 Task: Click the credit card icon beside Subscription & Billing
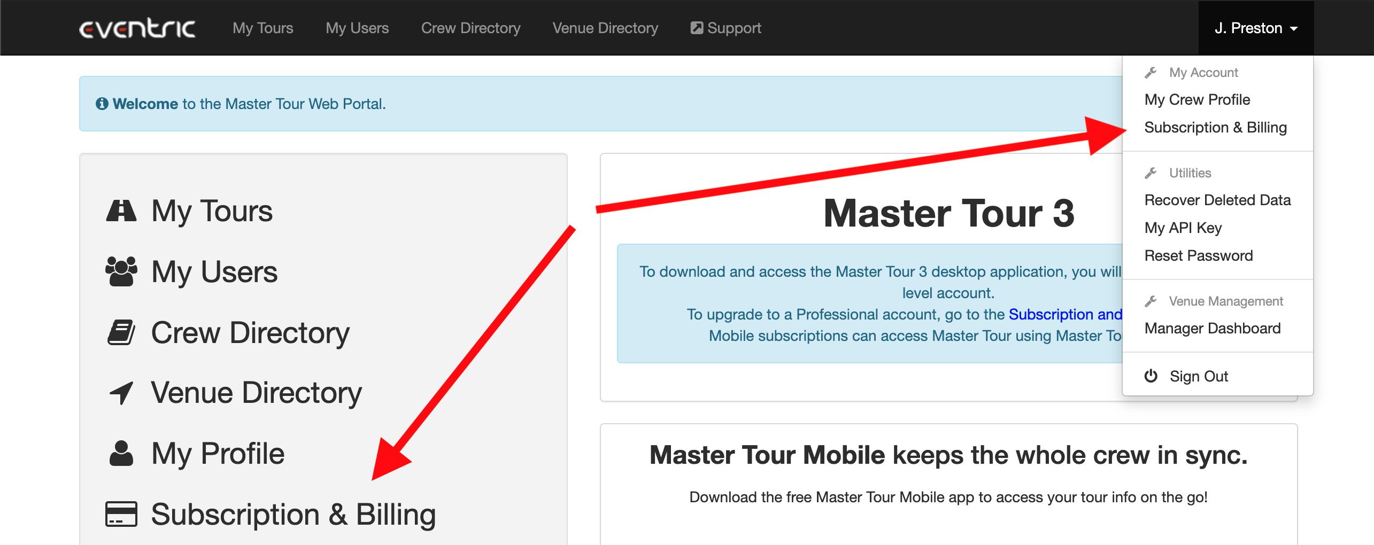(121, 514)
